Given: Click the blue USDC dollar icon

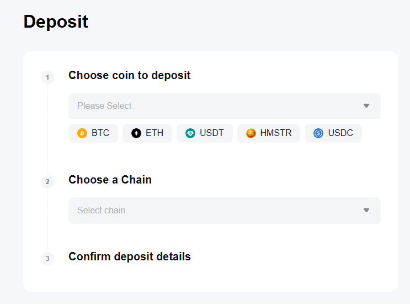Looking at the screenshot, I should click(x=318, y=133).
